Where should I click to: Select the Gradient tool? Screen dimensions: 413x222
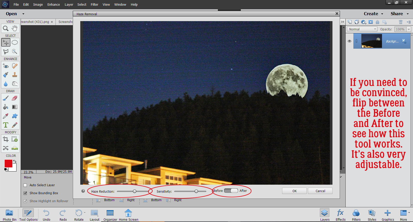tap(15, 107)
